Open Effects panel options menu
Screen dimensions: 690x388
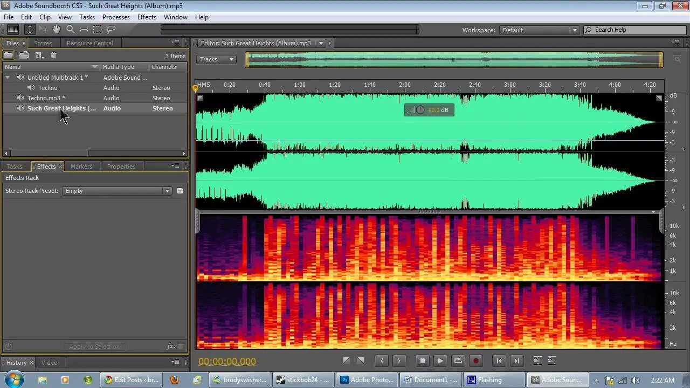point(175,166)
